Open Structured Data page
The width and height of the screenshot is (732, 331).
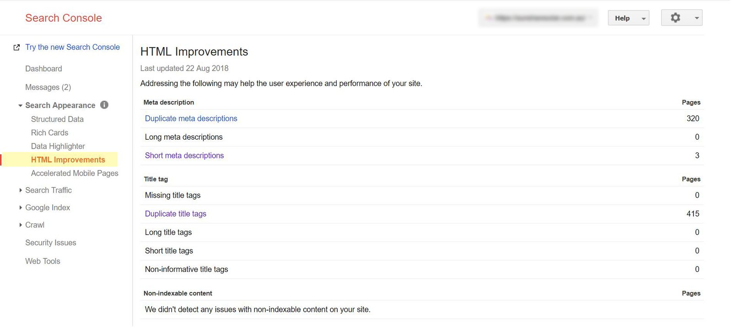click(x=57, y=119)
